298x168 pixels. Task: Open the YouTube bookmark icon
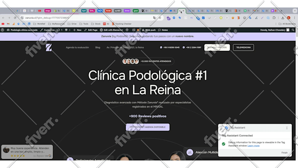(x=3, y=24)
